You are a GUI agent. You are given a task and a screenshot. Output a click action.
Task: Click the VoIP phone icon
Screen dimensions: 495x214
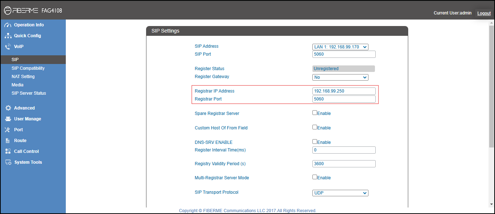pyautogui.click(x=8, y=47)
